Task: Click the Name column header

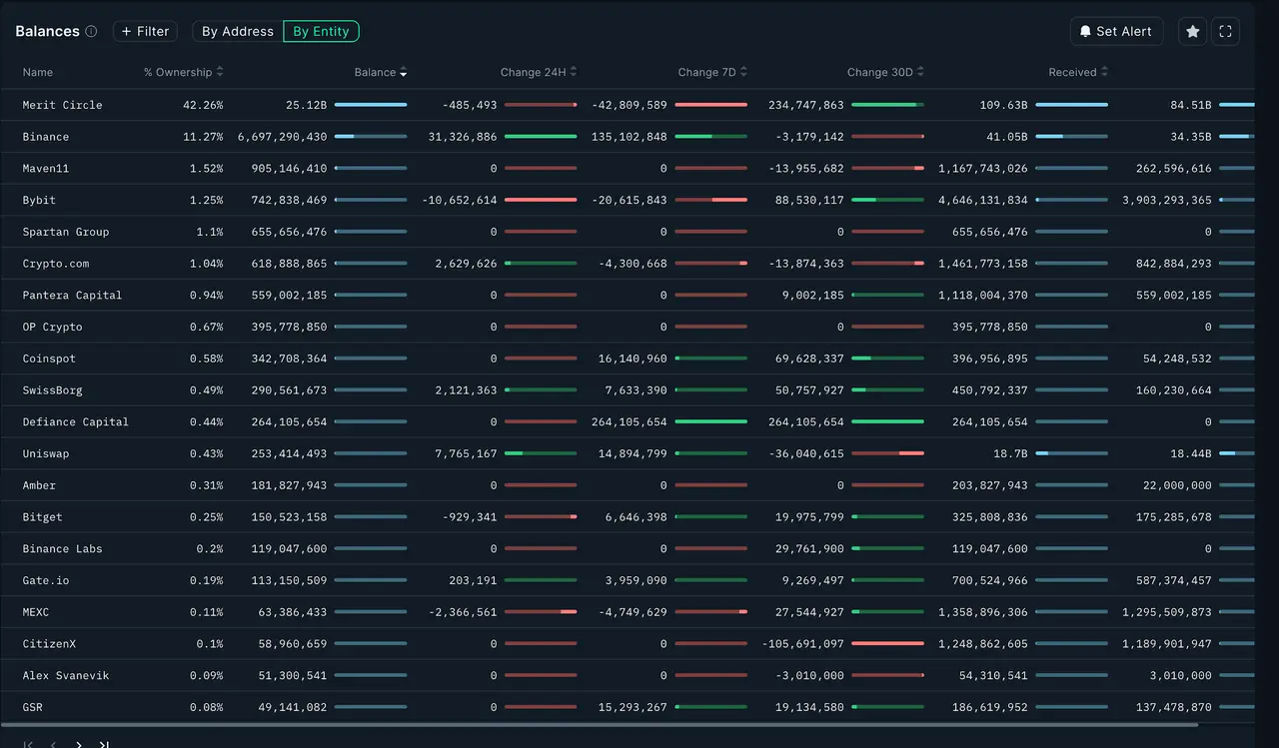Action: pyautogui.click(x=38, y=72)
